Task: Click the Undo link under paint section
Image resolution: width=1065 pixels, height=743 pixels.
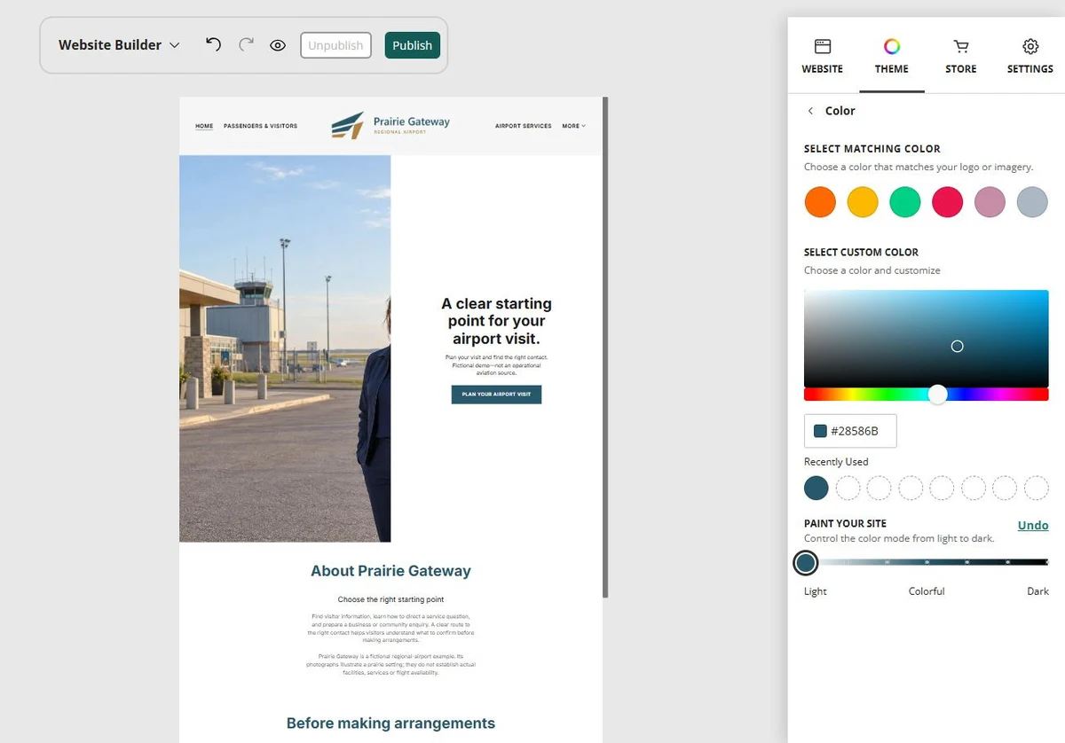Action: coord(1033,525)
